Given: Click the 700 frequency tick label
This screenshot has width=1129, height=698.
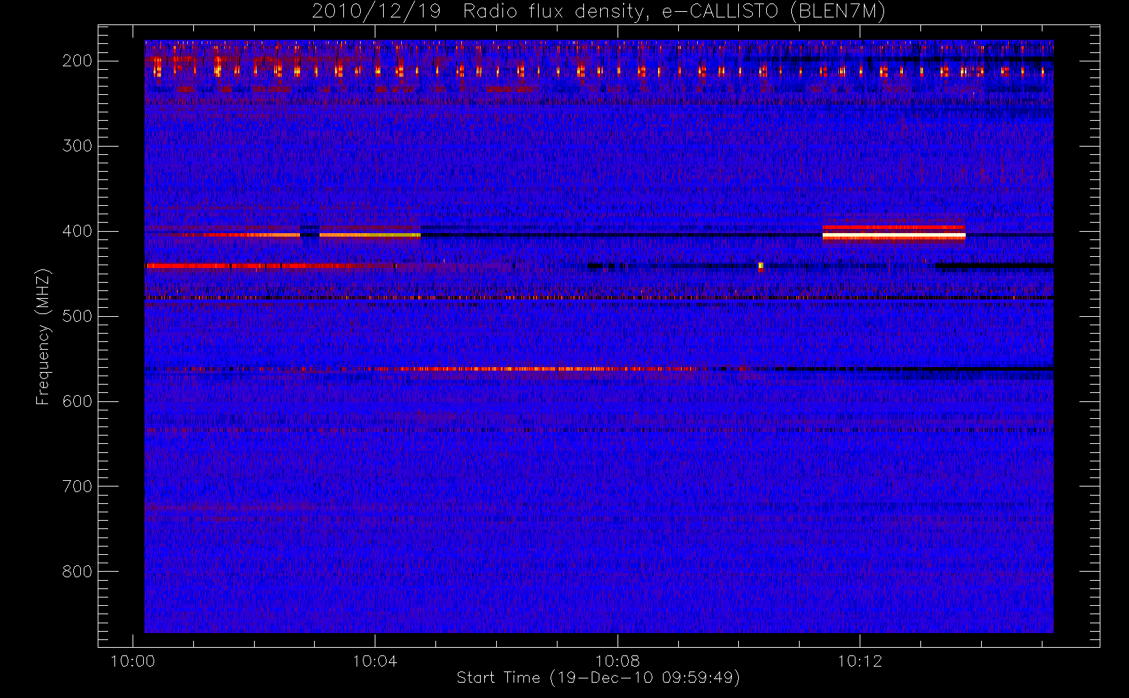Looking at the screenshot, I should pyautogui.click(x=77, y=487).
